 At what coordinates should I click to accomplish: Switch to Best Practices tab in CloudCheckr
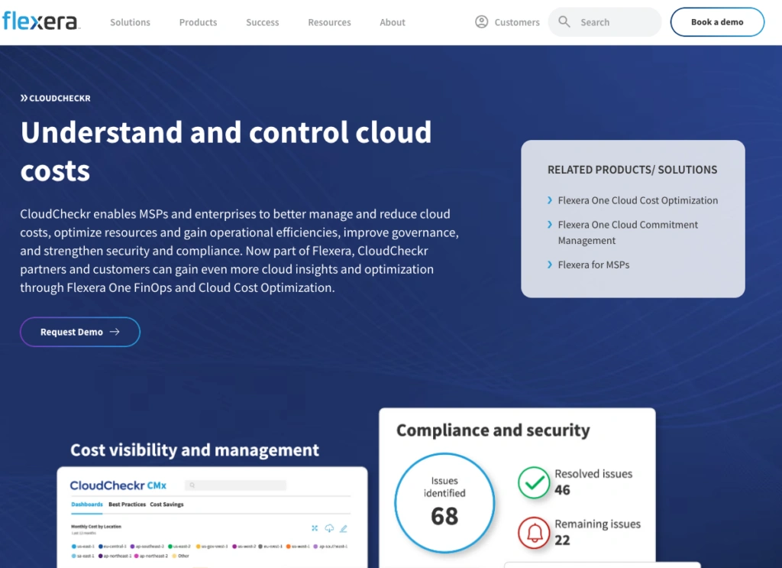[128, 505]
